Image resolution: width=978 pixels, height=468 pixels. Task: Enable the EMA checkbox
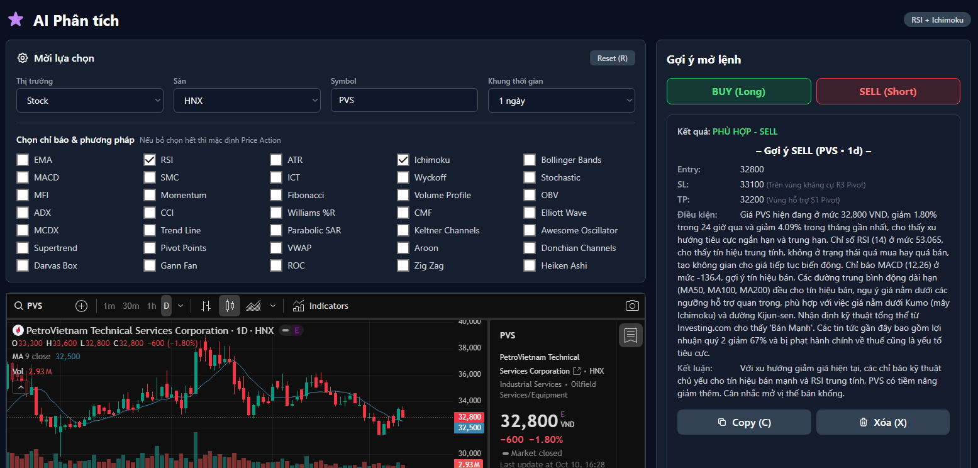click(x=23, y=160)
